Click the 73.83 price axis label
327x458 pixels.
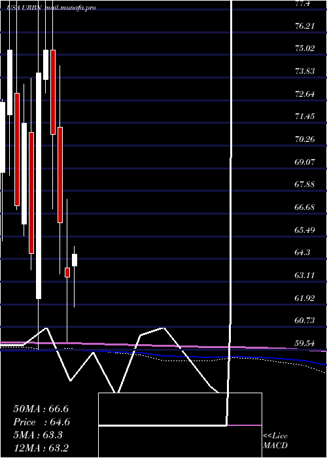pyautogui.click(x=305, y=71)
